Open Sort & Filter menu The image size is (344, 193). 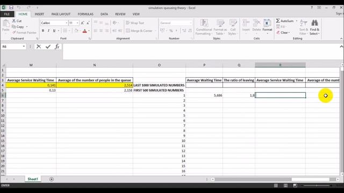tap(304, 27)
